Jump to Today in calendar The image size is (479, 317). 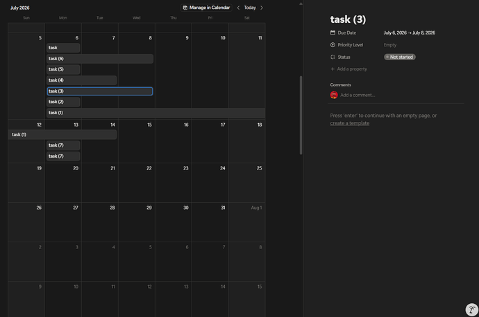click(x=250, y=8)
